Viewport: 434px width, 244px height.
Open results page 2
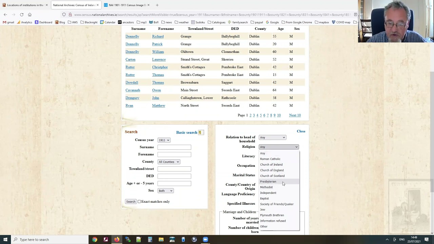point(250,115)
